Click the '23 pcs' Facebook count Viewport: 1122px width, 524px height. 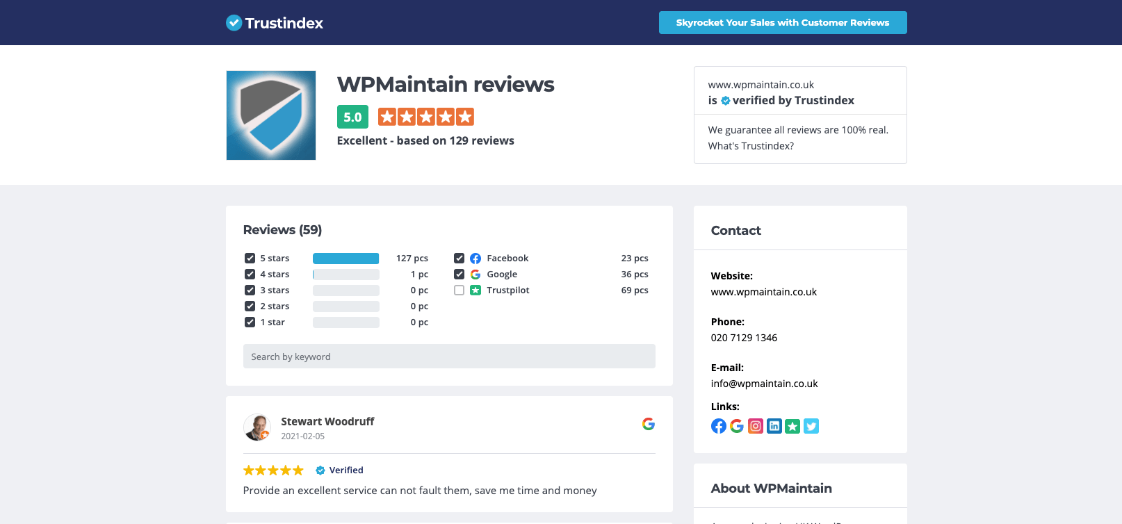[635, 259]
